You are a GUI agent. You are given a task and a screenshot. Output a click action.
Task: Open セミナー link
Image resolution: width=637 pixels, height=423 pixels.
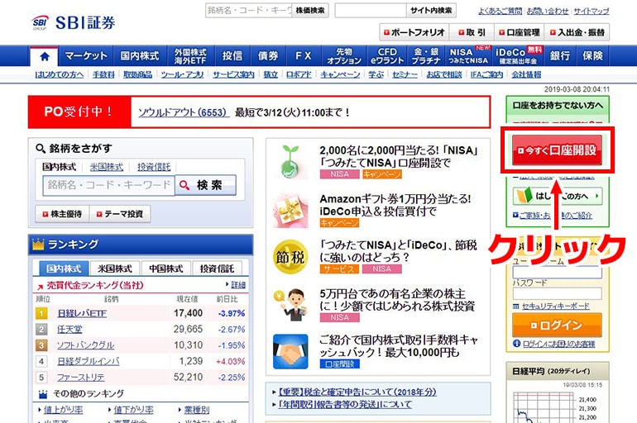405,74
